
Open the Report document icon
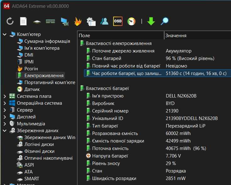(x=23, y=22)
